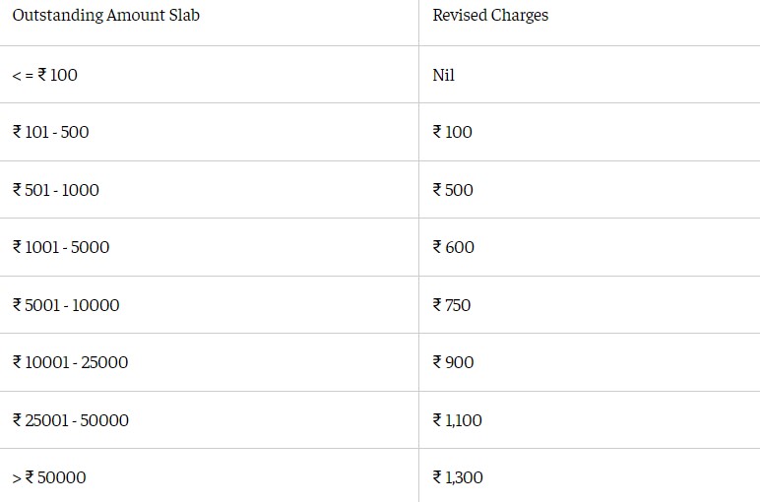This screenshot has width=760, height=502.
Task: Select the '₹ 25001 - 50000' slab cell
Action: [x=71, y=420]
